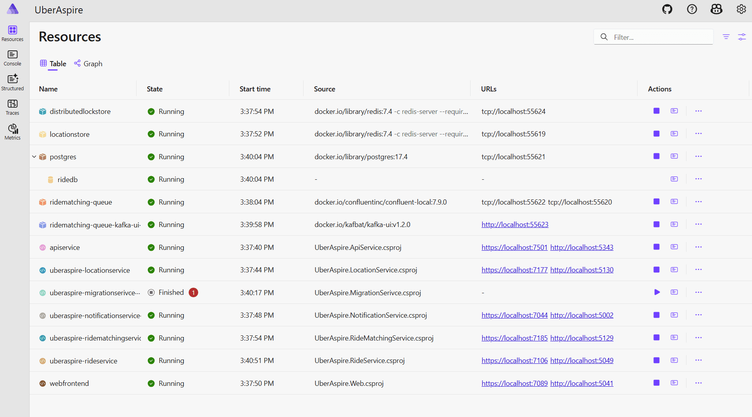The width and height of the screenshot is (752, 417).
Task: Sort by the Source column header
Action: click(x=324, y=89)
